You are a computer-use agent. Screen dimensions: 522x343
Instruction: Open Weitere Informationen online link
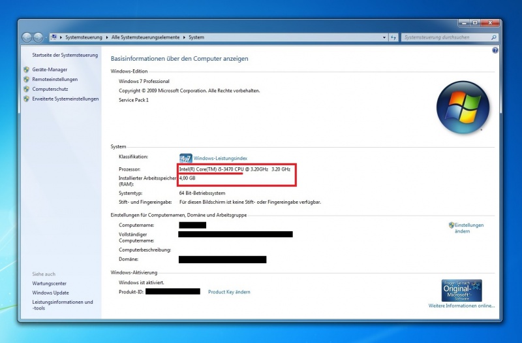coord(461,306)
